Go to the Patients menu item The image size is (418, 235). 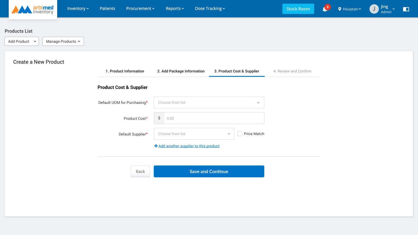(x=107, y=9)
